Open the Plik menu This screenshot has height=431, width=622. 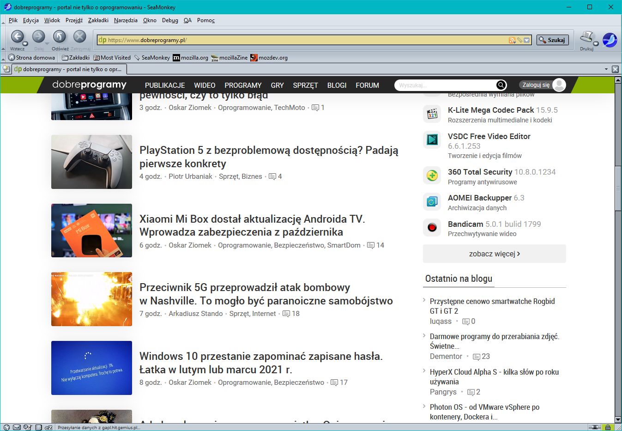click(x=13, y=20)
